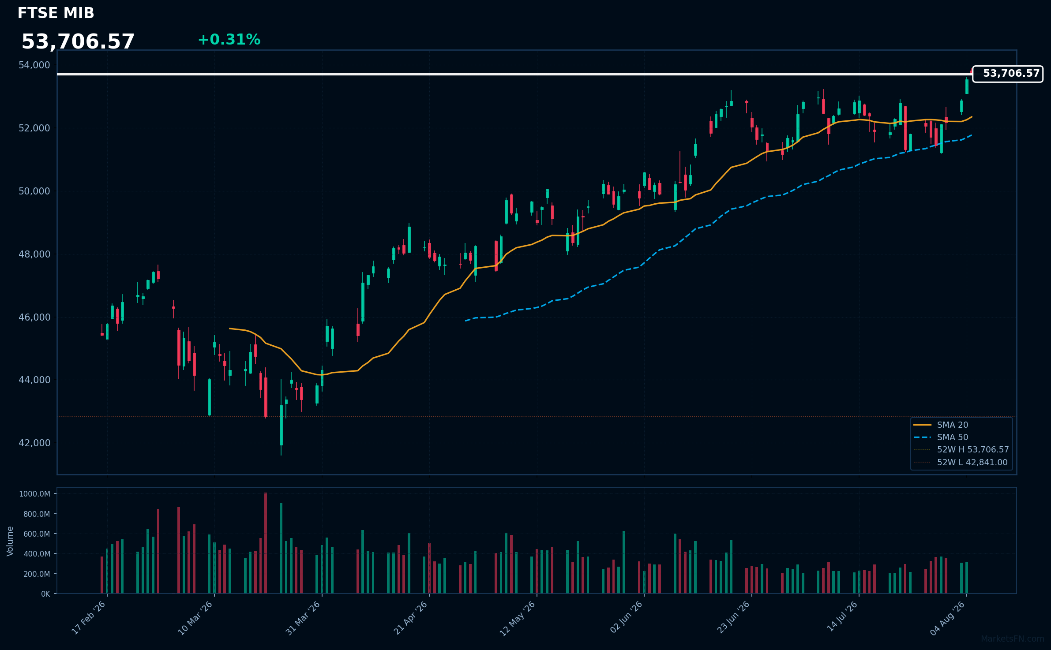Click the 31 Mar '26 date label
Viewport: 1051px width, 650px height.
click(x=303, y=618)
